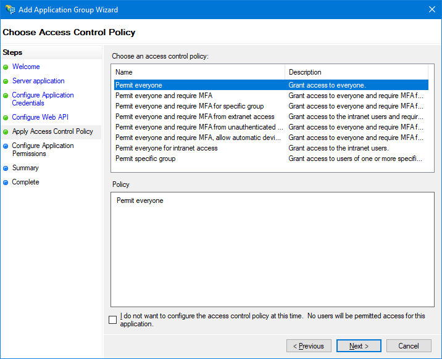Click 'Grant access to everyone.' description cell
Image resolution: width=442 pixels, height=359 pixels.
[327, 85]
